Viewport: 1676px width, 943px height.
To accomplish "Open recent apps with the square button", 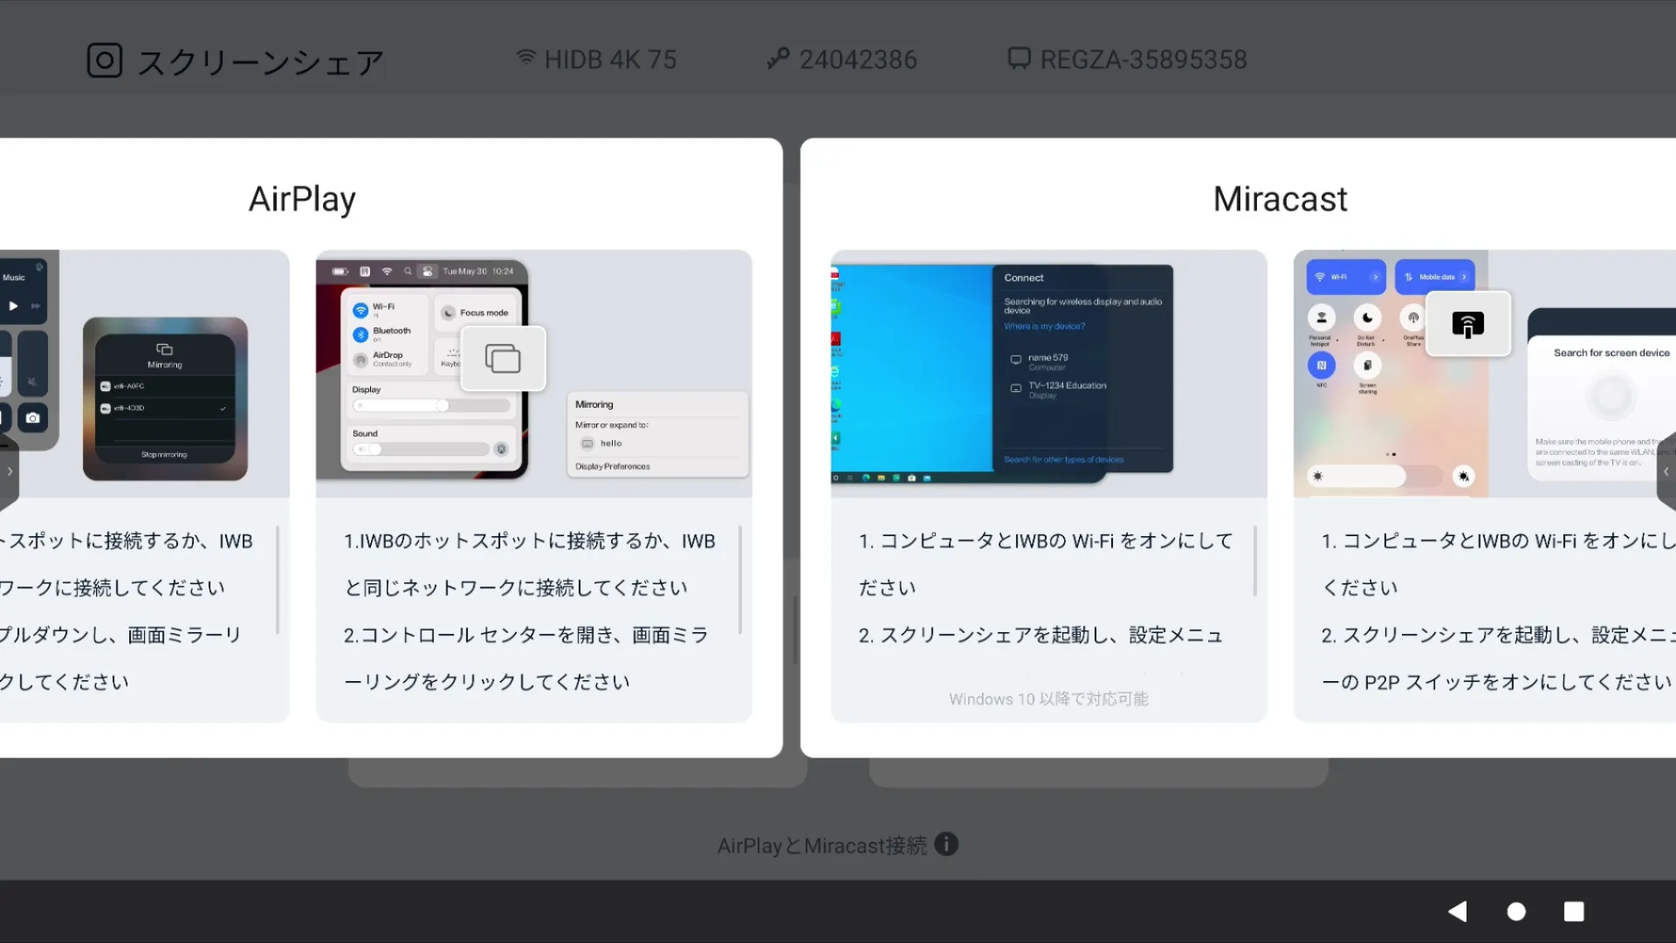I will click(x=1573, y=912).
